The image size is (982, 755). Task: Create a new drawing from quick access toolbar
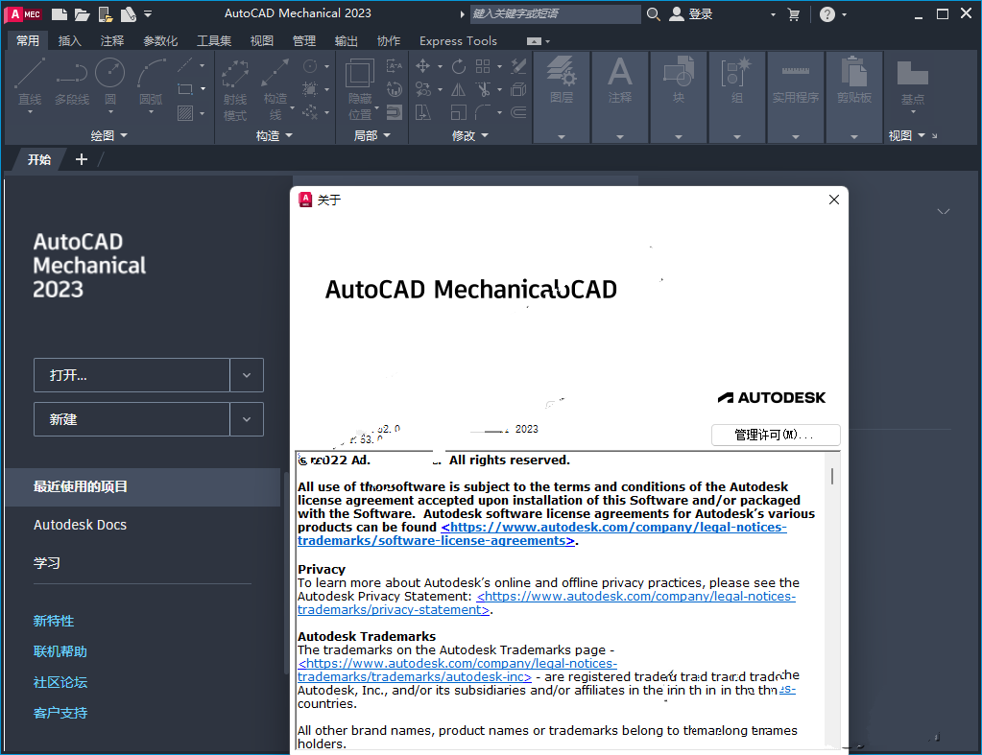[59, 13]
